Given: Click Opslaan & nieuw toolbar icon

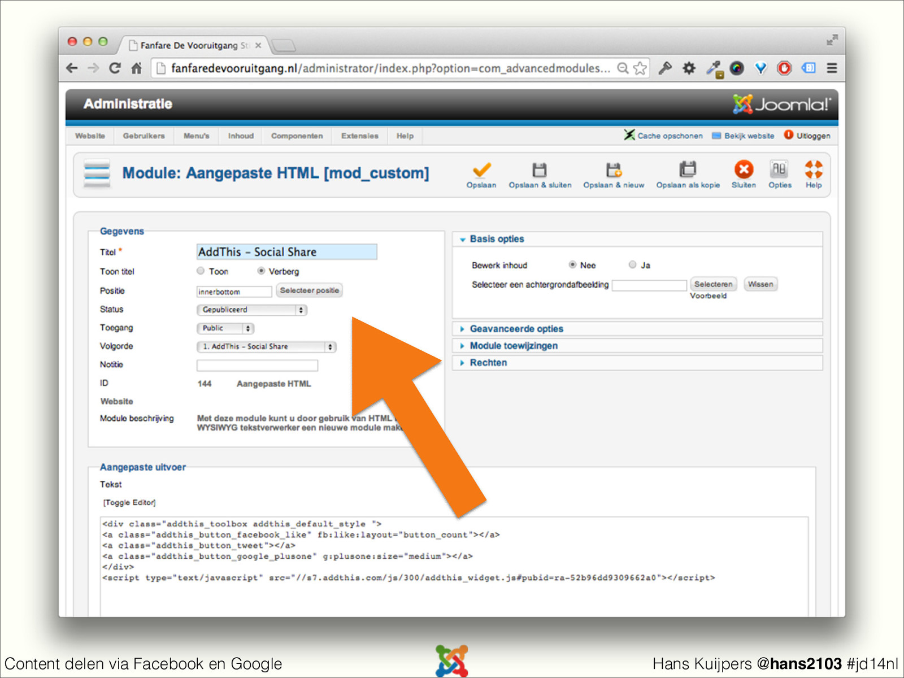Looking at the screenshot, I should coord(614,169).
